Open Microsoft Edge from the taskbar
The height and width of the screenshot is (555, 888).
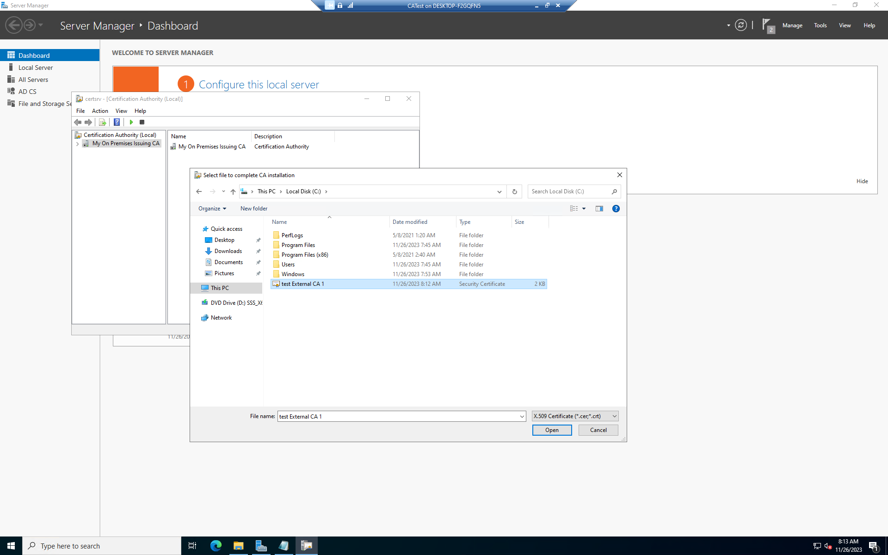(216, 546)
